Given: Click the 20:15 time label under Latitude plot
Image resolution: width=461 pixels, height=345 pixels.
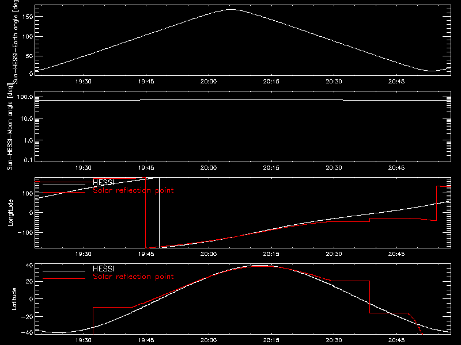Looking at the screenshot, I should click(x=271, y=340).
